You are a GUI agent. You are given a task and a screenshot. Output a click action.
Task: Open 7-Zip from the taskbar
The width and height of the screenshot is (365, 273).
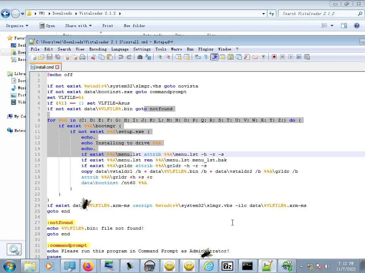(x=227, y=266)
